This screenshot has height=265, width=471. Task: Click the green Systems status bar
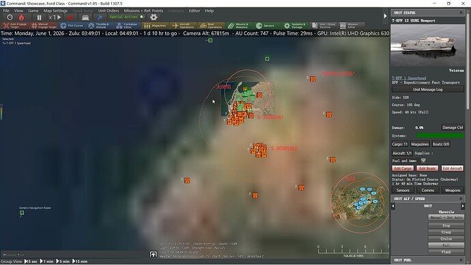(x=440, y=136)
